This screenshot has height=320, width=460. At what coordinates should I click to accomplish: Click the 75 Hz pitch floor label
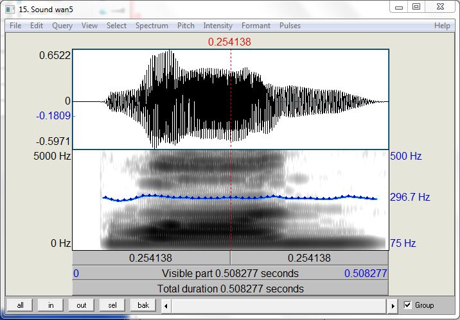pyautogui.click(x=403, y=243)
